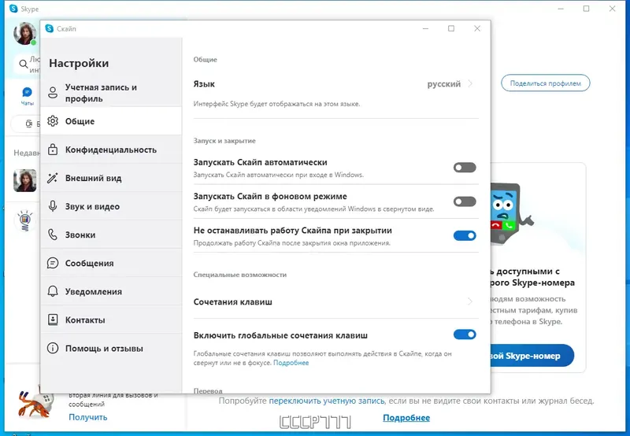Open recent contact avatar under Недавние
The height and width of the screenshot is (436, 630).
tap(25, 180)
